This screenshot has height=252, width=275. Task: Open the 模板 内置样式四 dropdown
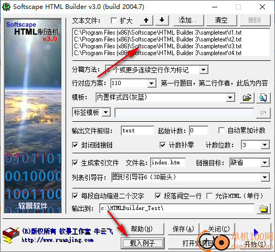tap(230, 98)
